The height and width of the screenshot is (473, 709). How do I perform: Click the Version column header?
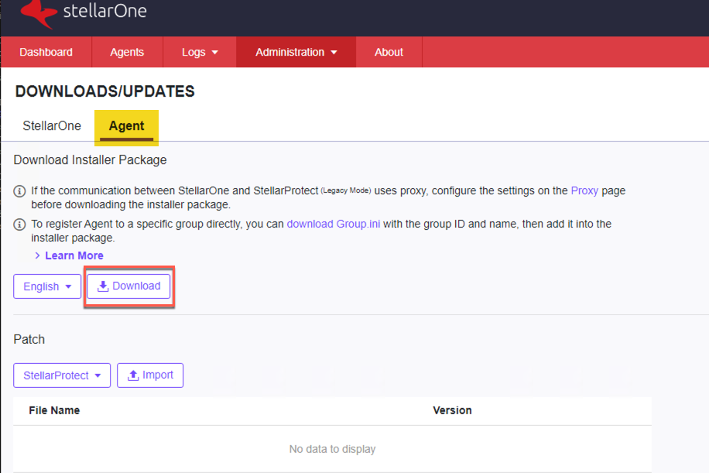click(x=452, y=410)
